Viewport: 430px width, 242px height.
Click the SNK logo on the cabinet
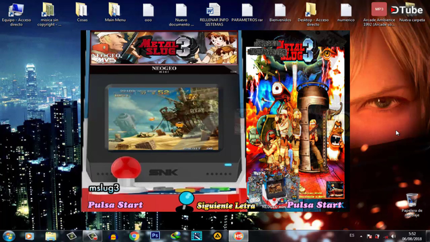(x=163, y=172)
